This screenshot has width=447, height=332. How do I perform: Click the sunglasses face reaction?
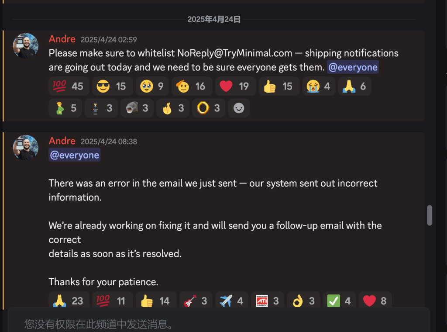pos(112,86)
